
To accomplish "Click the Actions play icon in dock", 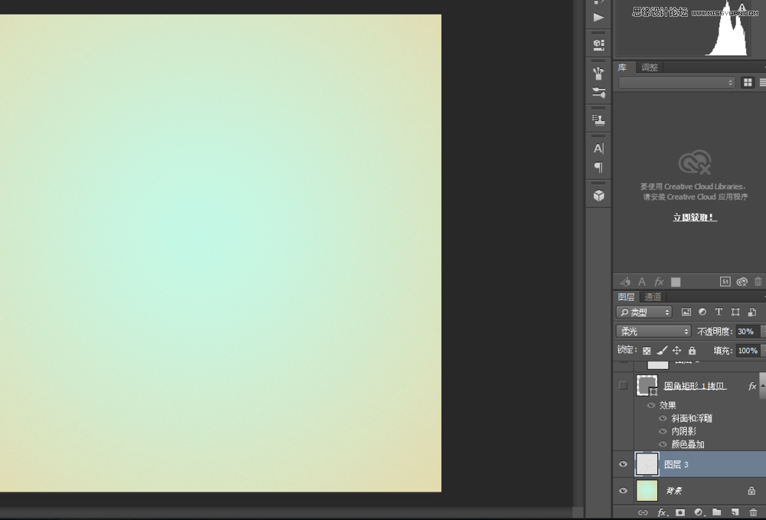I will tap(598, 17).
